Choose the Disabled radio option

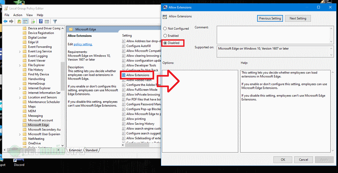[165, 43]
